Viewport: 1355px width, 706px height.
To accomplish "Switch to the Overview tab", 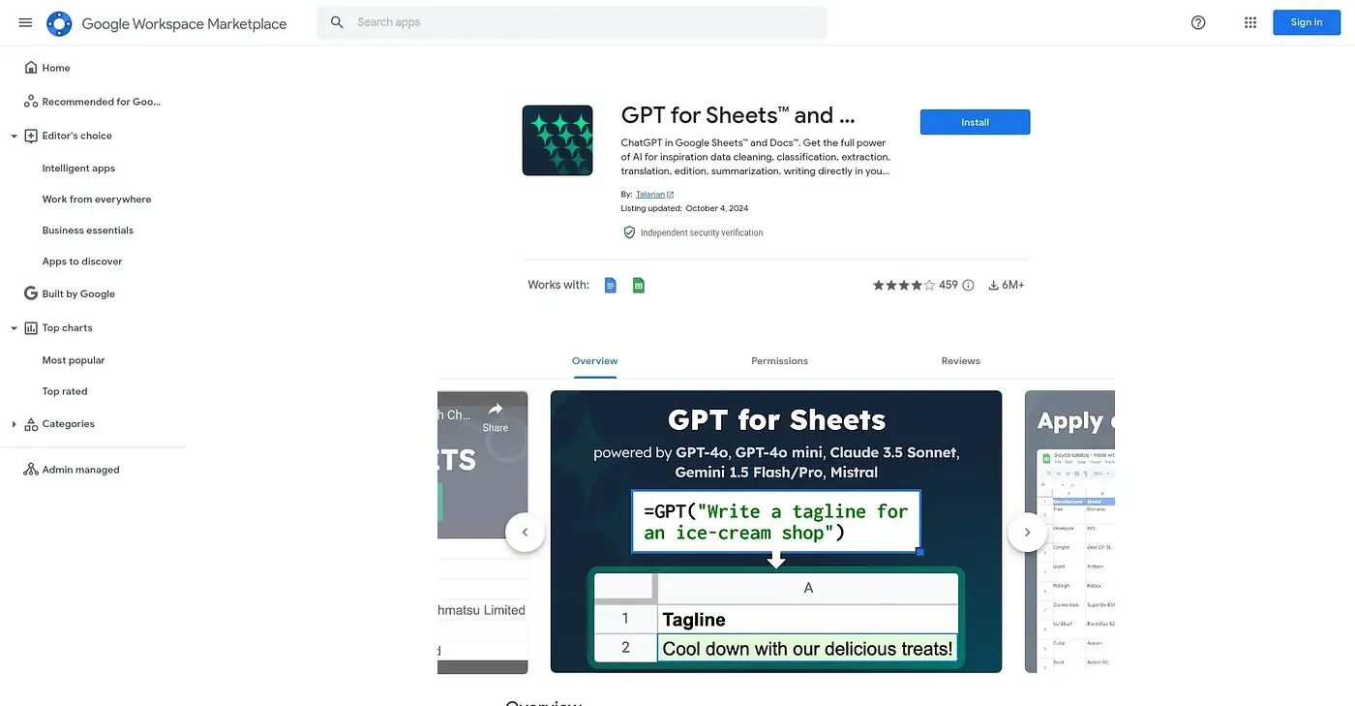I will (x=594, y=361).
